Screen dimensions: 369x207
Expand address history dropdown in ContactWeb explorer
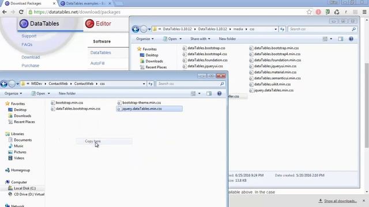(x=144, y=84)
